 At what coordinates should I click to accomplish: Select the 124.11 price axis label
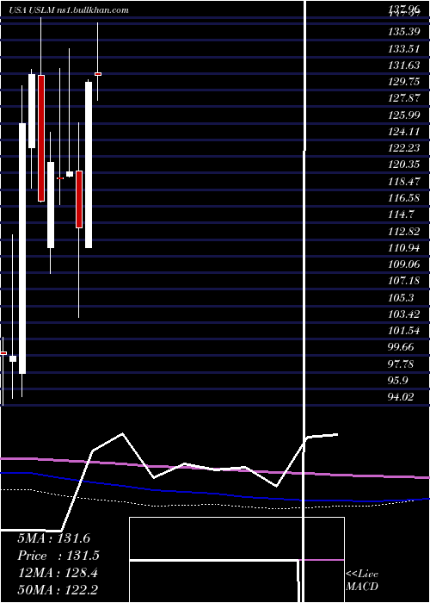point(403,132)
